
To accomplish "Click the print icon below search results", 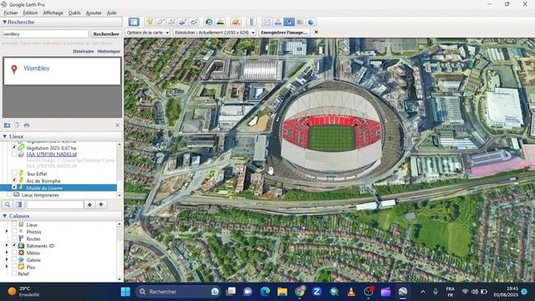I will tap(27, 125).
